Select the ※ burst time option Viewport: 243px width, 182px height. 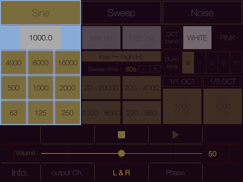click(x=188, y=63)
